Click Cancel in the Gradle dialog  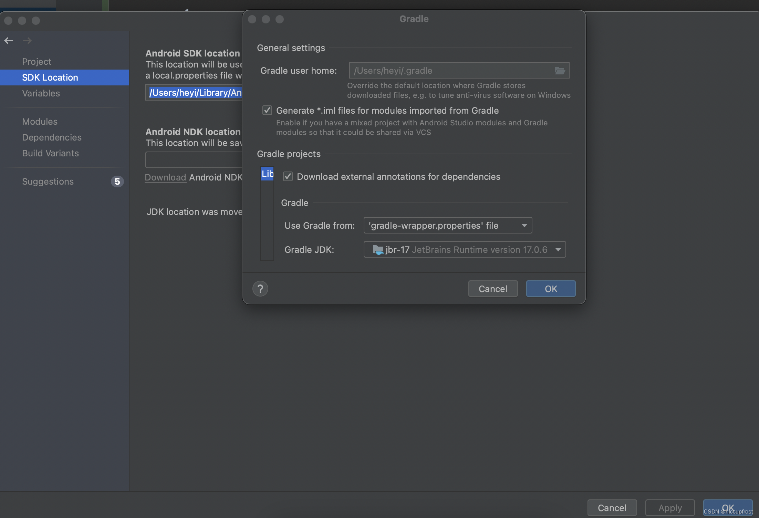click(x=493, y=289)
